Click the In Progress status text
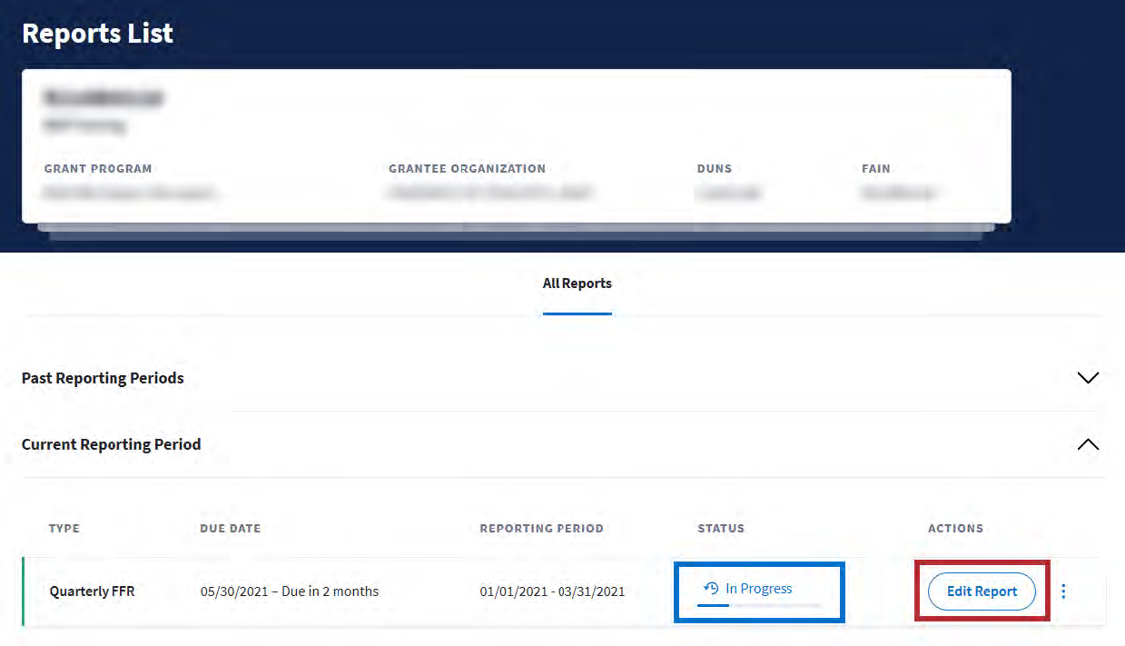The height and width of the screenshot is (646, 1125). pos(758,589)
